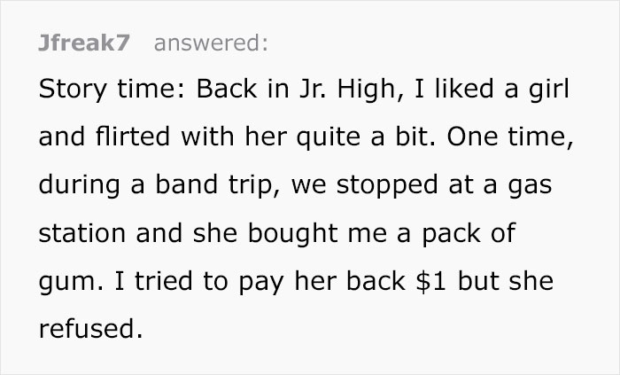Click the word "stopped" in the third line

(x=387, y=185)
